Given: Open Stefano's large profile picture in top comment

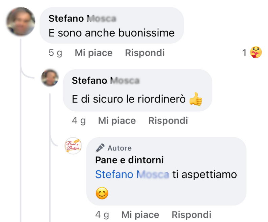Looking at the screenshot, I should [x=21, y=22].
